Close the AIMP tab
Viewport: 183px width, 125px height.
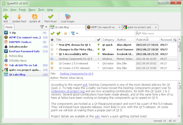coord(119,28)
